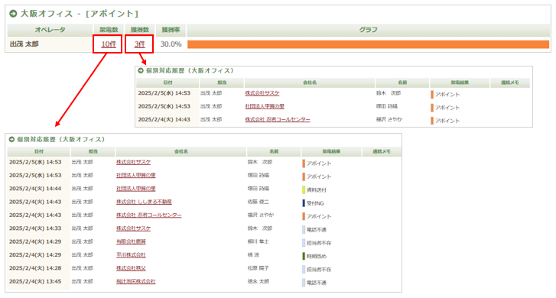Click the 獲得率 column header
Viewport: 556px width, 298px height.
tap(171, 30)
